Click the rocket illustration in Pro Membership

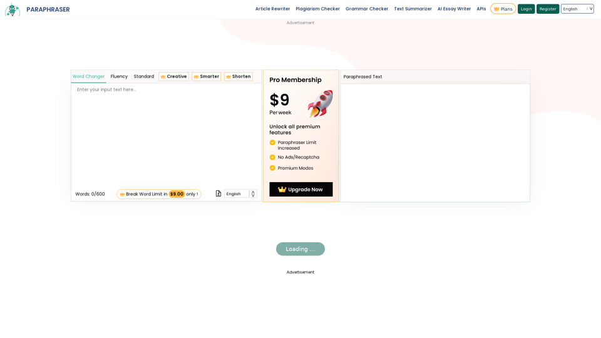tap(321, 104)
